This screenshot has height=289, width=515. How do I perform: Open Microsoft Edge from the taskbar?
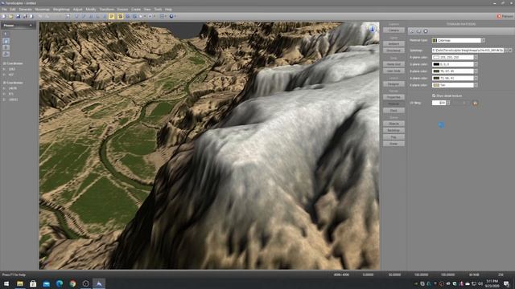60,283
